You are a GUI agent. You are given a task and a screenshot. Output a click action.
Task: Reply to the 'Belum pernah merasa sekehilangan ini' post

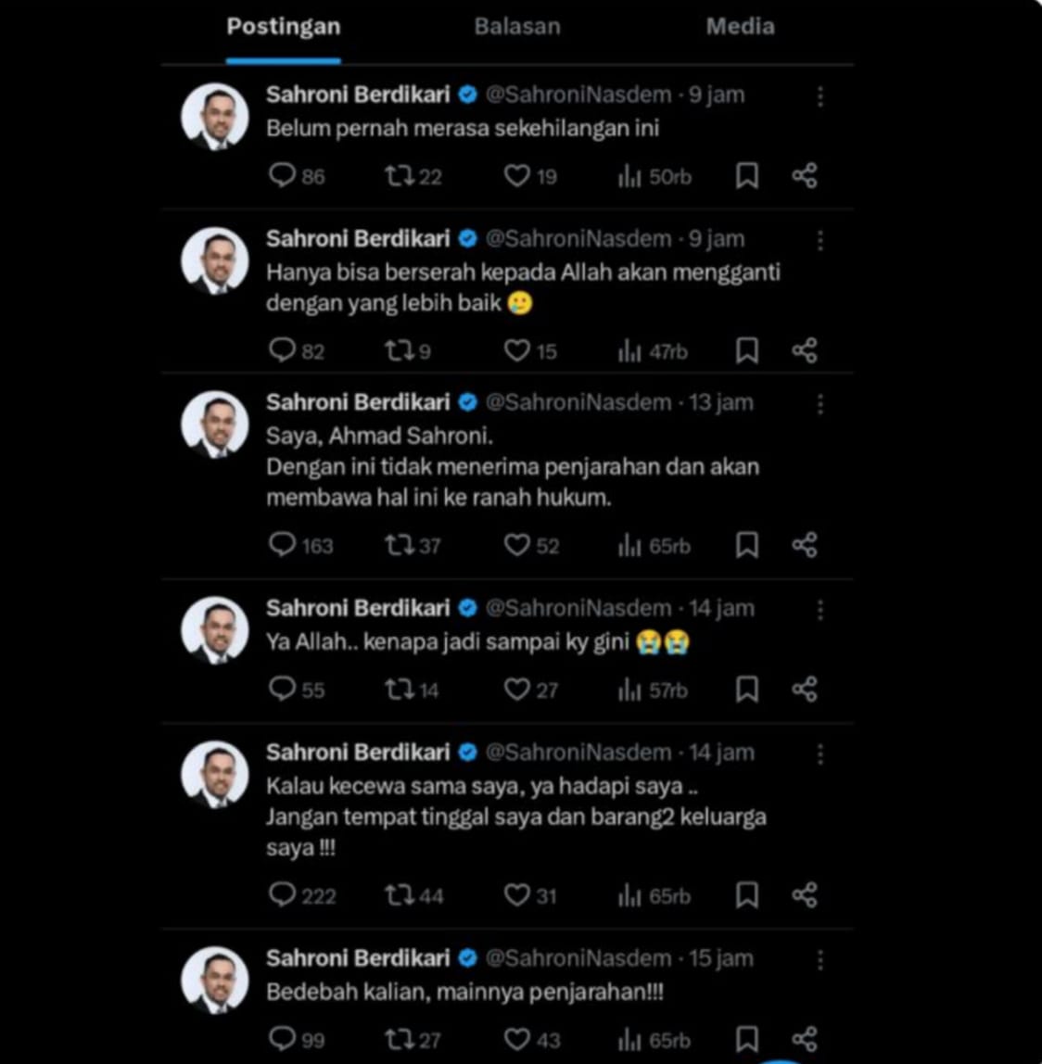point(282,175)
